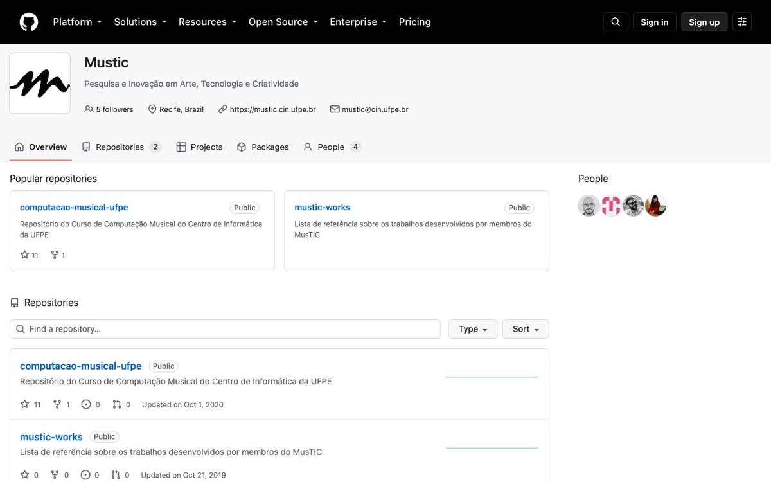This screenshot has height=482, width=771.
Task: Click issues icon for mustic-works list row
Action: click(x=85, y=475)
